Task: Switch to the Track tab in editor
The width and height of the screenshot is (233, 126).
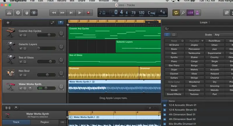Action: click(16, 122)
